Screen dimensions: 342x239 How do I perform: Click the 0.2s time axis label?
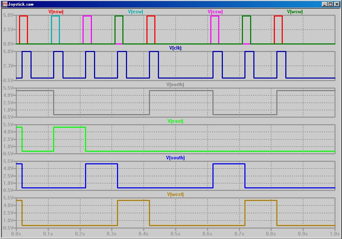click(80, 234)
